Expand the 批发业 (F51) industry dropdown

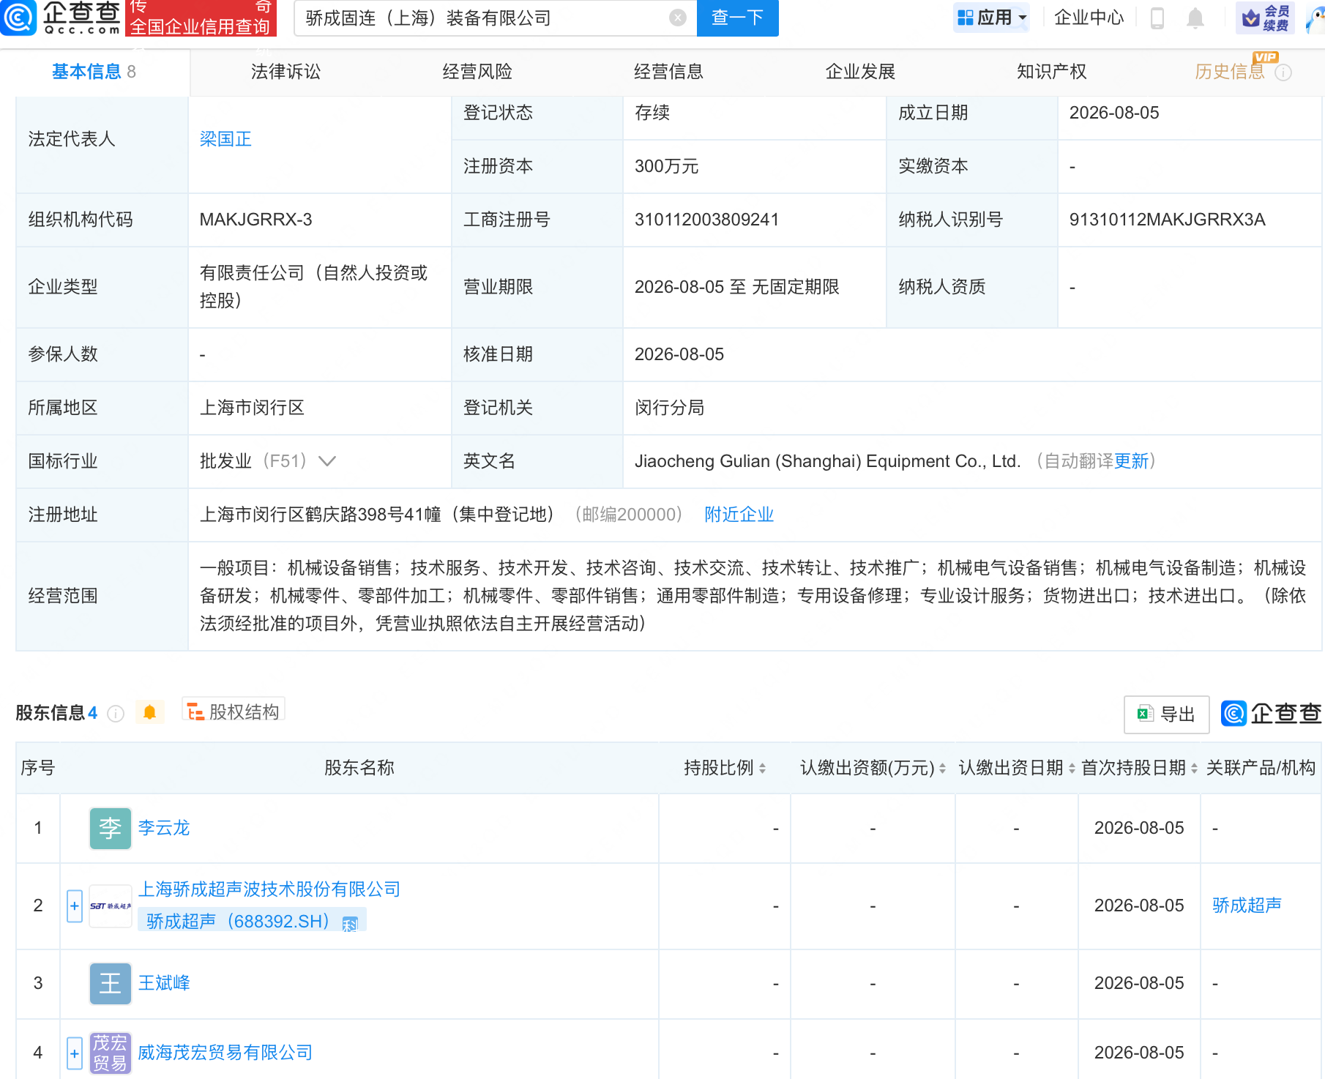pos(327,461)
